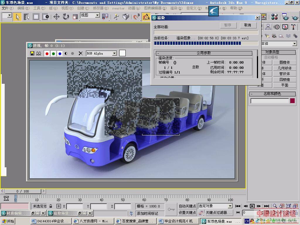This screenshot has width=300, height=225.
Task: Clone the rendered frame window
Action: [38, 53]
